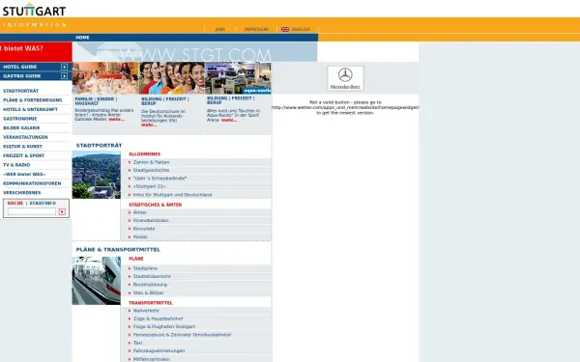Click the red arrow search submit button
Image resolution: width=580 pixels, height=362 pixels.
pos(62,211)
